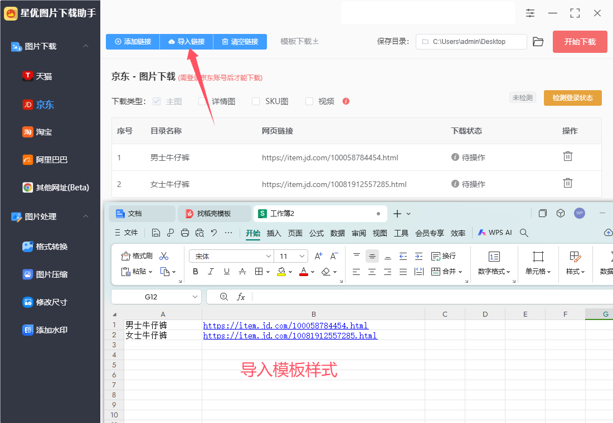Click the 保存目录 path field
This screenshot has height=423, width=613.
[x=471, y=42]
